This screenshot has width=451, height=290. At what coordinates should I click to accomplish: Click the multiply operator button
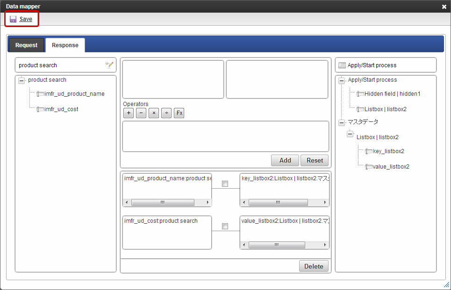tap(154, 113)
